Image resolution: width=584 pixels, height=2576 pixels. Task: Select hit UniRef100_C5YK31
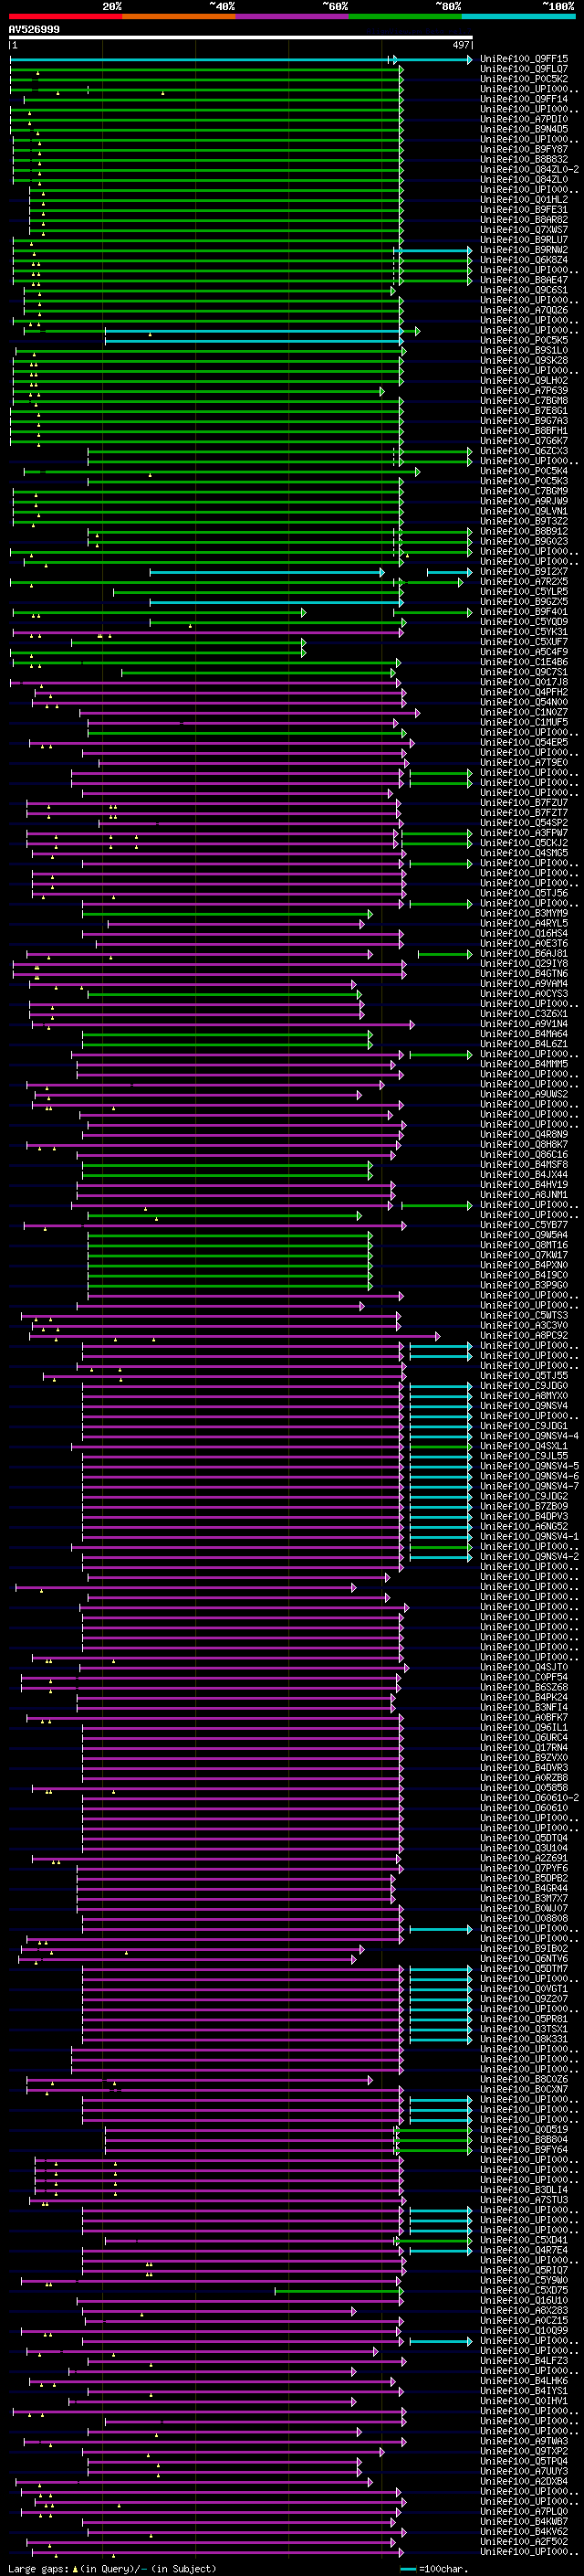[524, 632]
